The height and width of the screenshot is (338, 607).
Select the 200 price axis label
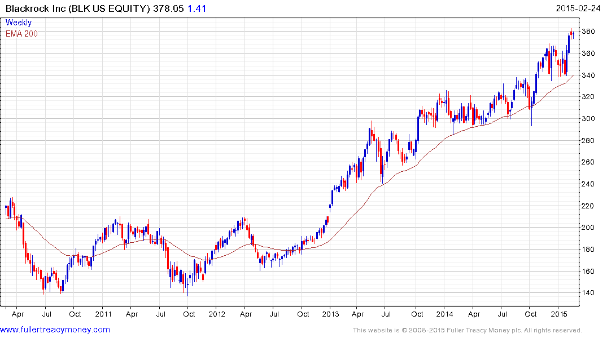pyautogui.click(x=588, y=228)
